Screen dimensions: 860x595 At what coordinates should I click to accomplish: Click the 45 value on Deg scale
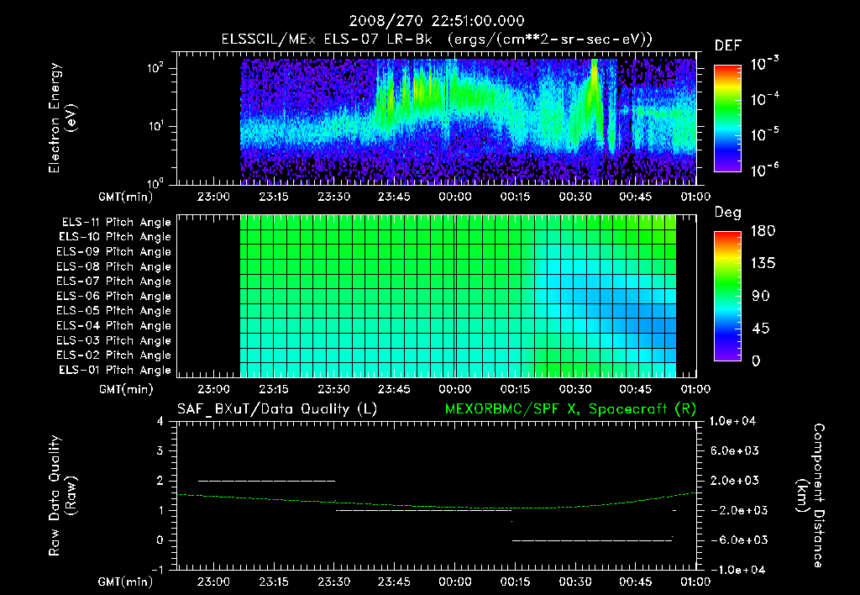(x=761, y=329)
